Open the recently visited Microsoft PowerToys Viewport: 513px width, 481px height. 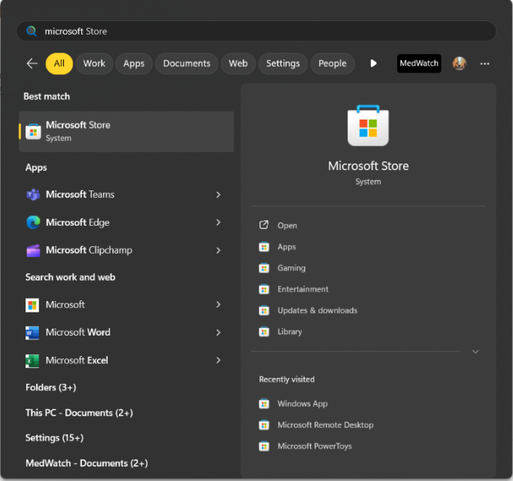(x=314, y=446)
